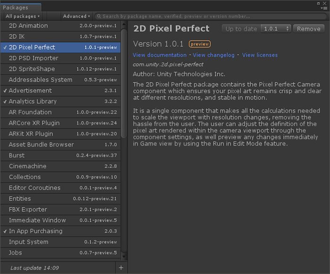Click the Remove button
This screenshot has height=274, width=330.
[x=309, y=29]
